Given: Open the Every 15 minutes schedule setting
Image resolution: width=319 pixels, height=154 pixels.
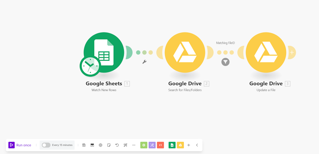Looking at the screenshot, I should pyautogui.click(x=62, y=145).
